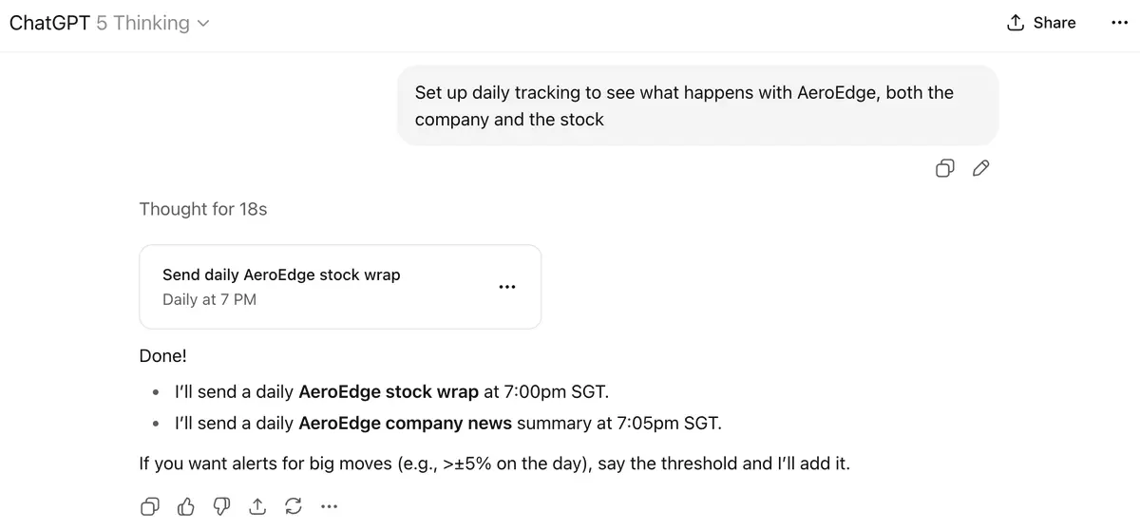This screenshot has height=530, width=1140.
Task: Click the "Done!" confirmation text
Action: point(162,356)
